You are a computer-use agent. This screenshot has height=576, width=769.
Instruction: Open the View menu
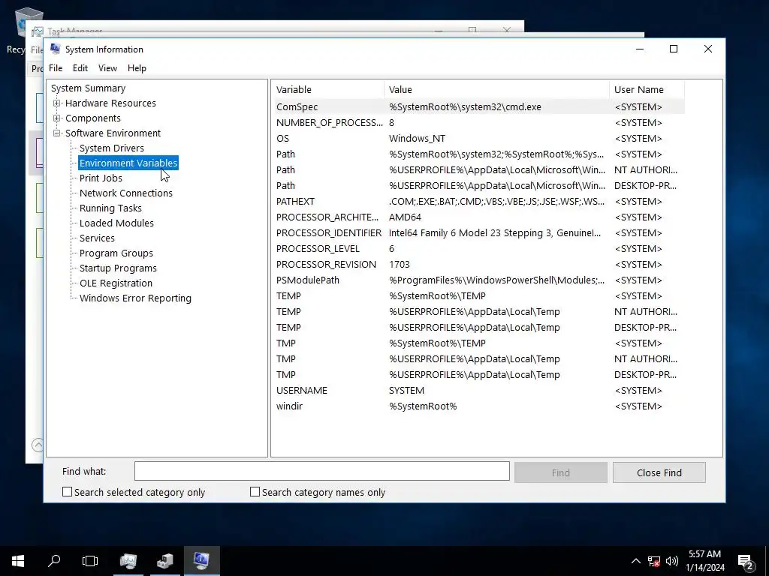[107, 68]
